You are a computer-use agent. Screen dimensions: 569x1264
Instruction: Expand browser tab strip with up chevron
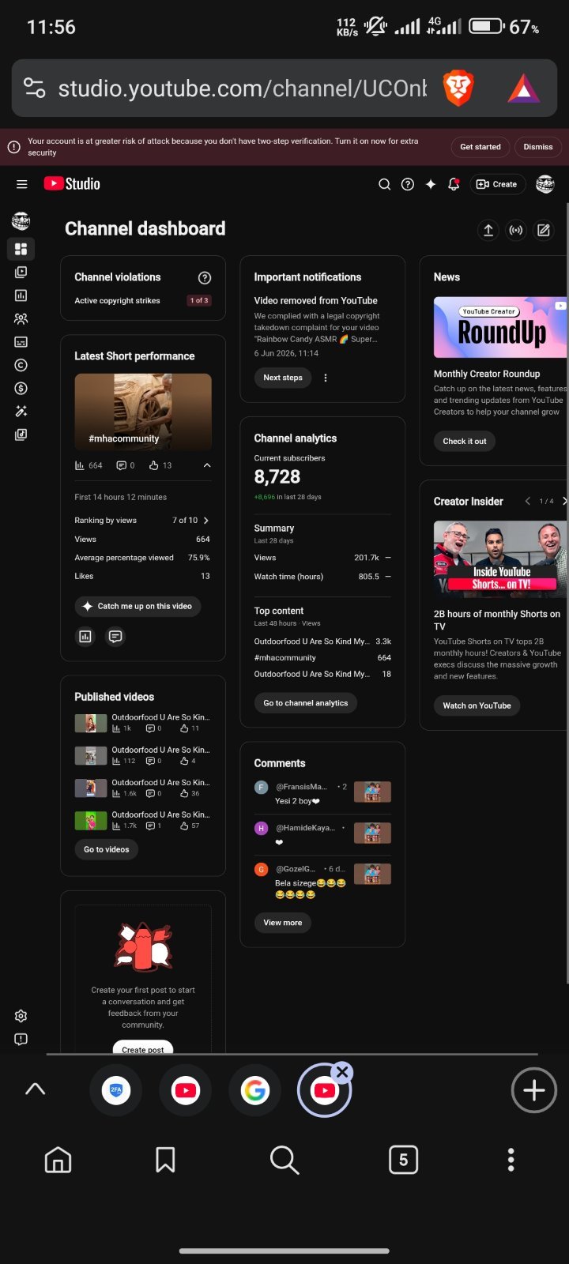(36, 1089)
